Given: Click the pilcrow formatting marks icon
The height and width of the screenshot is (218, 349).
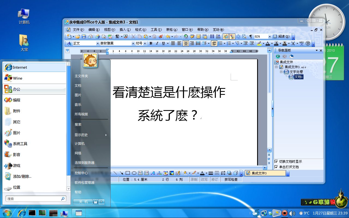Looking at the screenshot, I should coord(251,36).
